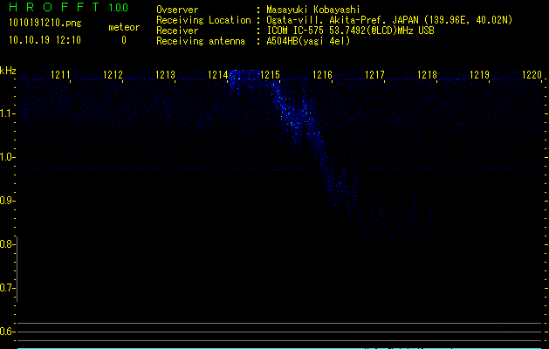Screen dimensions: 549x349
Task: Select the ICOM IC-575 53.7492 MHz USB text
Action: click(350, 31)
